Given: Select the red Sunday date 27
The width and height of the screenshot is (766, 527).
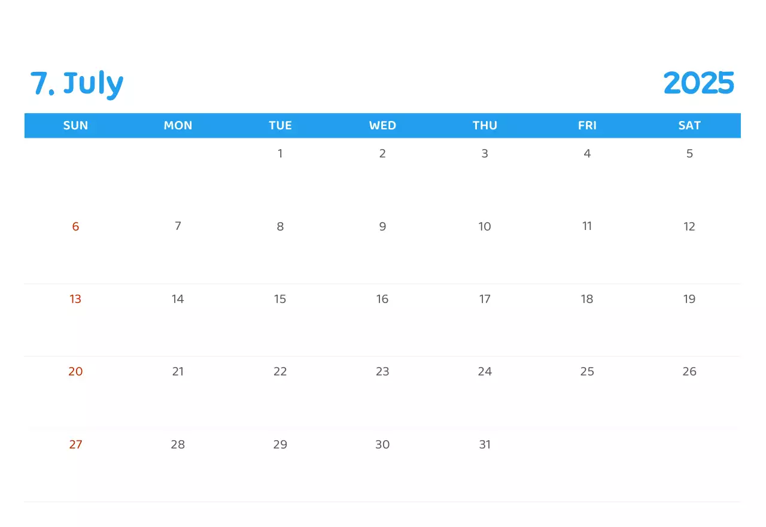Looking at the screenshot, I should click(x=75, y=445).
